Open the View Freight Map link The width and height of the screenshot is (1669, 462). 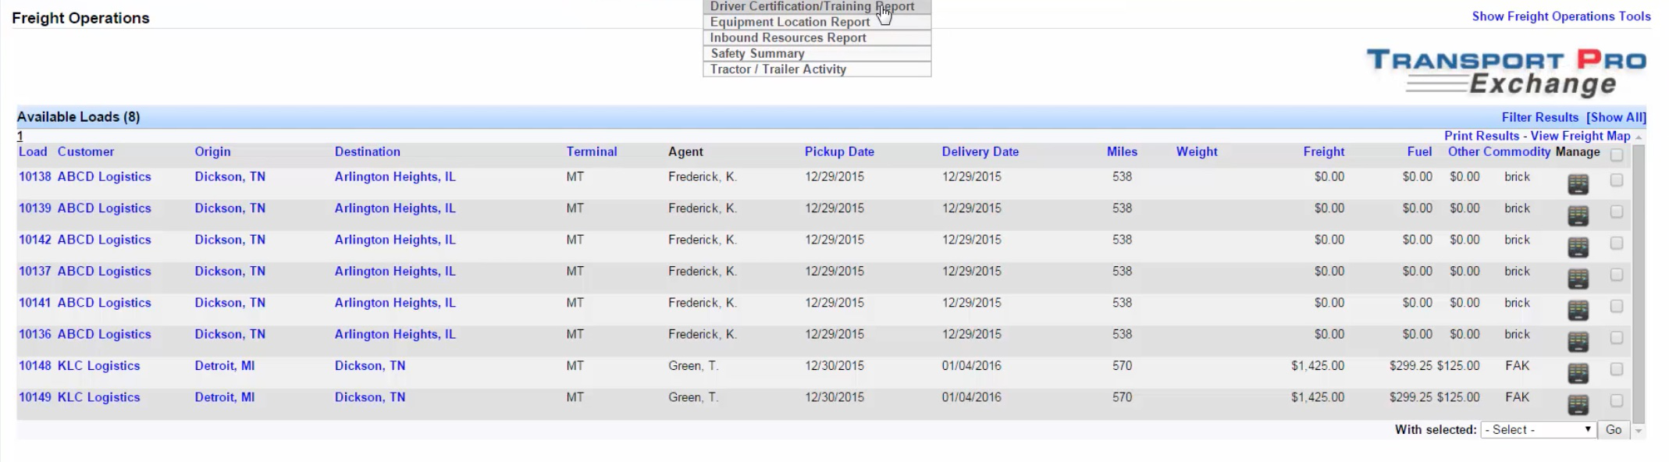pos(1580,136)
